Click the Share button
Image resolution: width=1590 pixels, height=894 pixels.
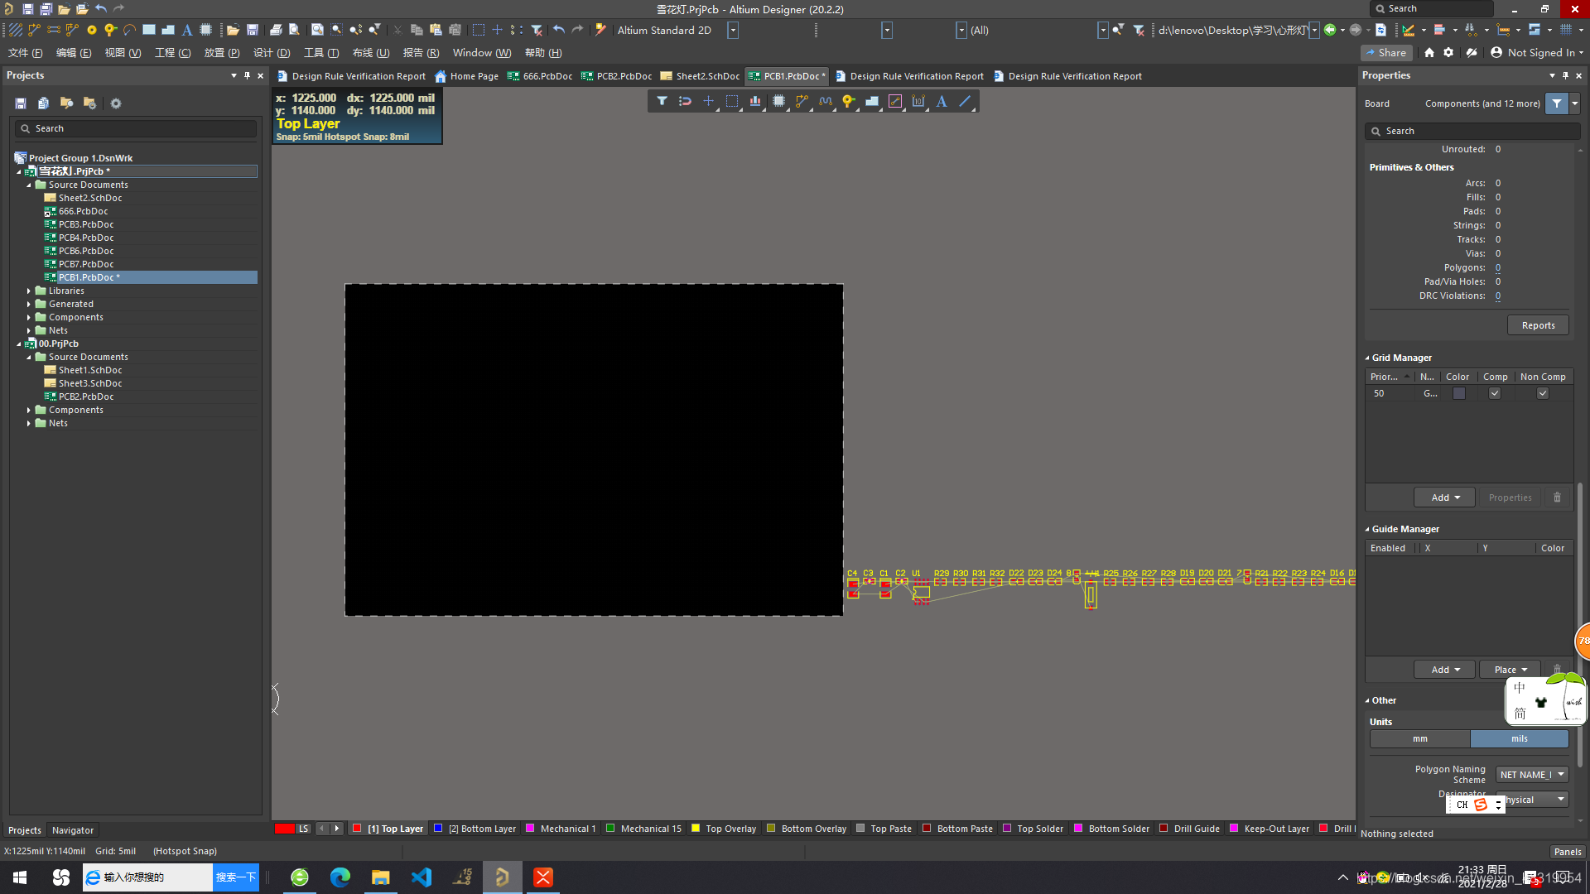(1385, 52)
